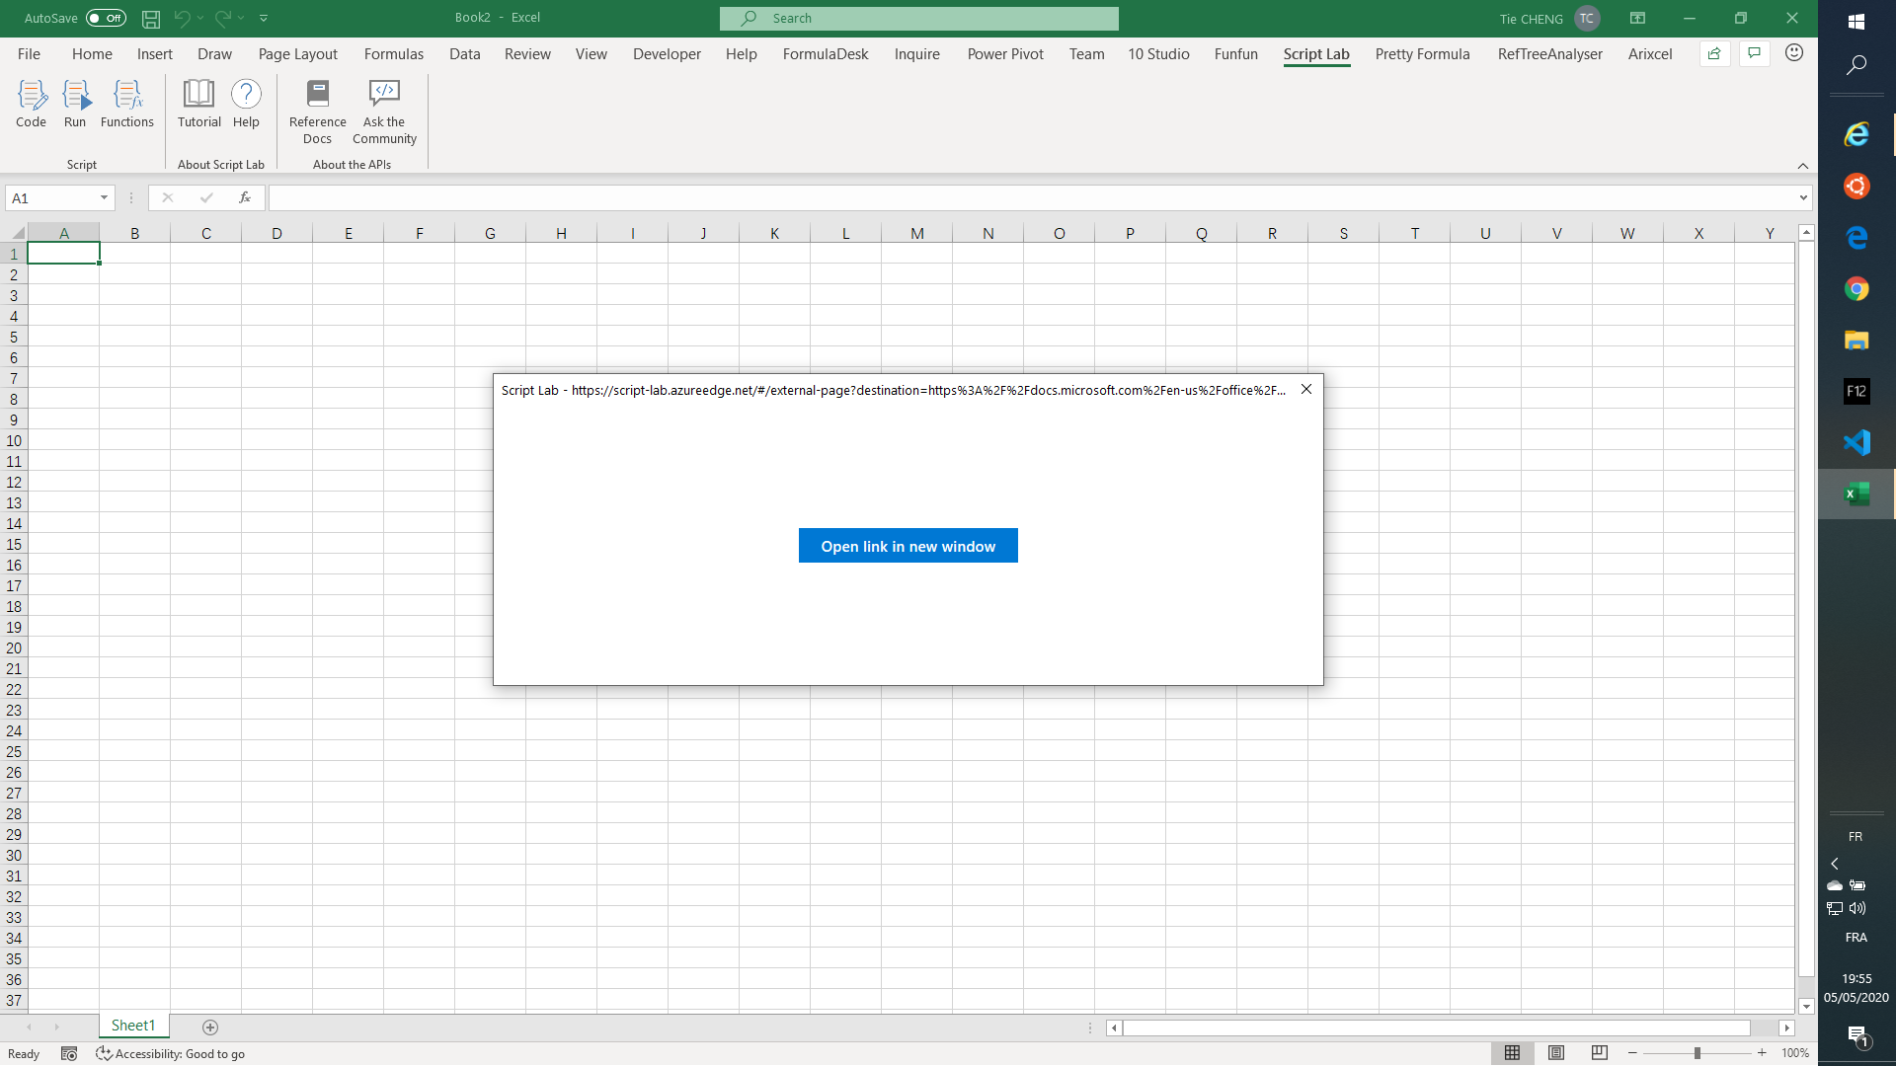Open the Comments icon in ribbon
1896x1066 pixels.
pos(1754,54)
